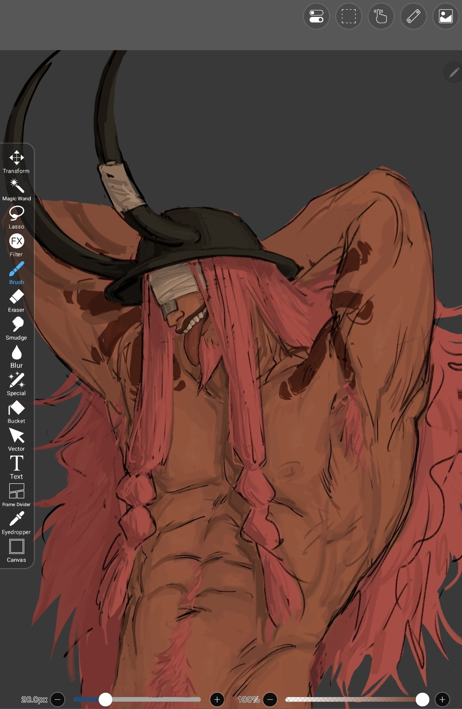
Task: Open the FX Filter tool
Action: coord(17,245)
